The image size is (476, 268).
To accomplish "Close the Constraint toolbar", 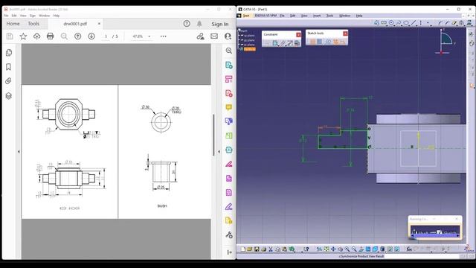I will [x=298, y=35].
